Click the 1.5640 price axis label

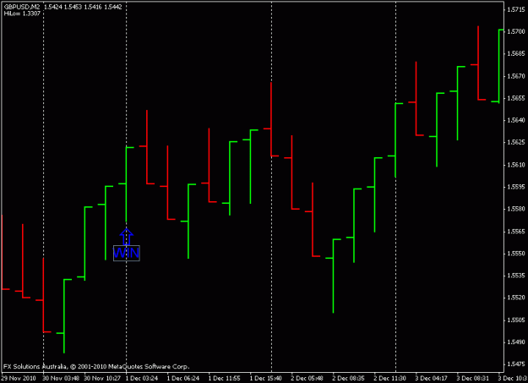(x=516, y=120)
